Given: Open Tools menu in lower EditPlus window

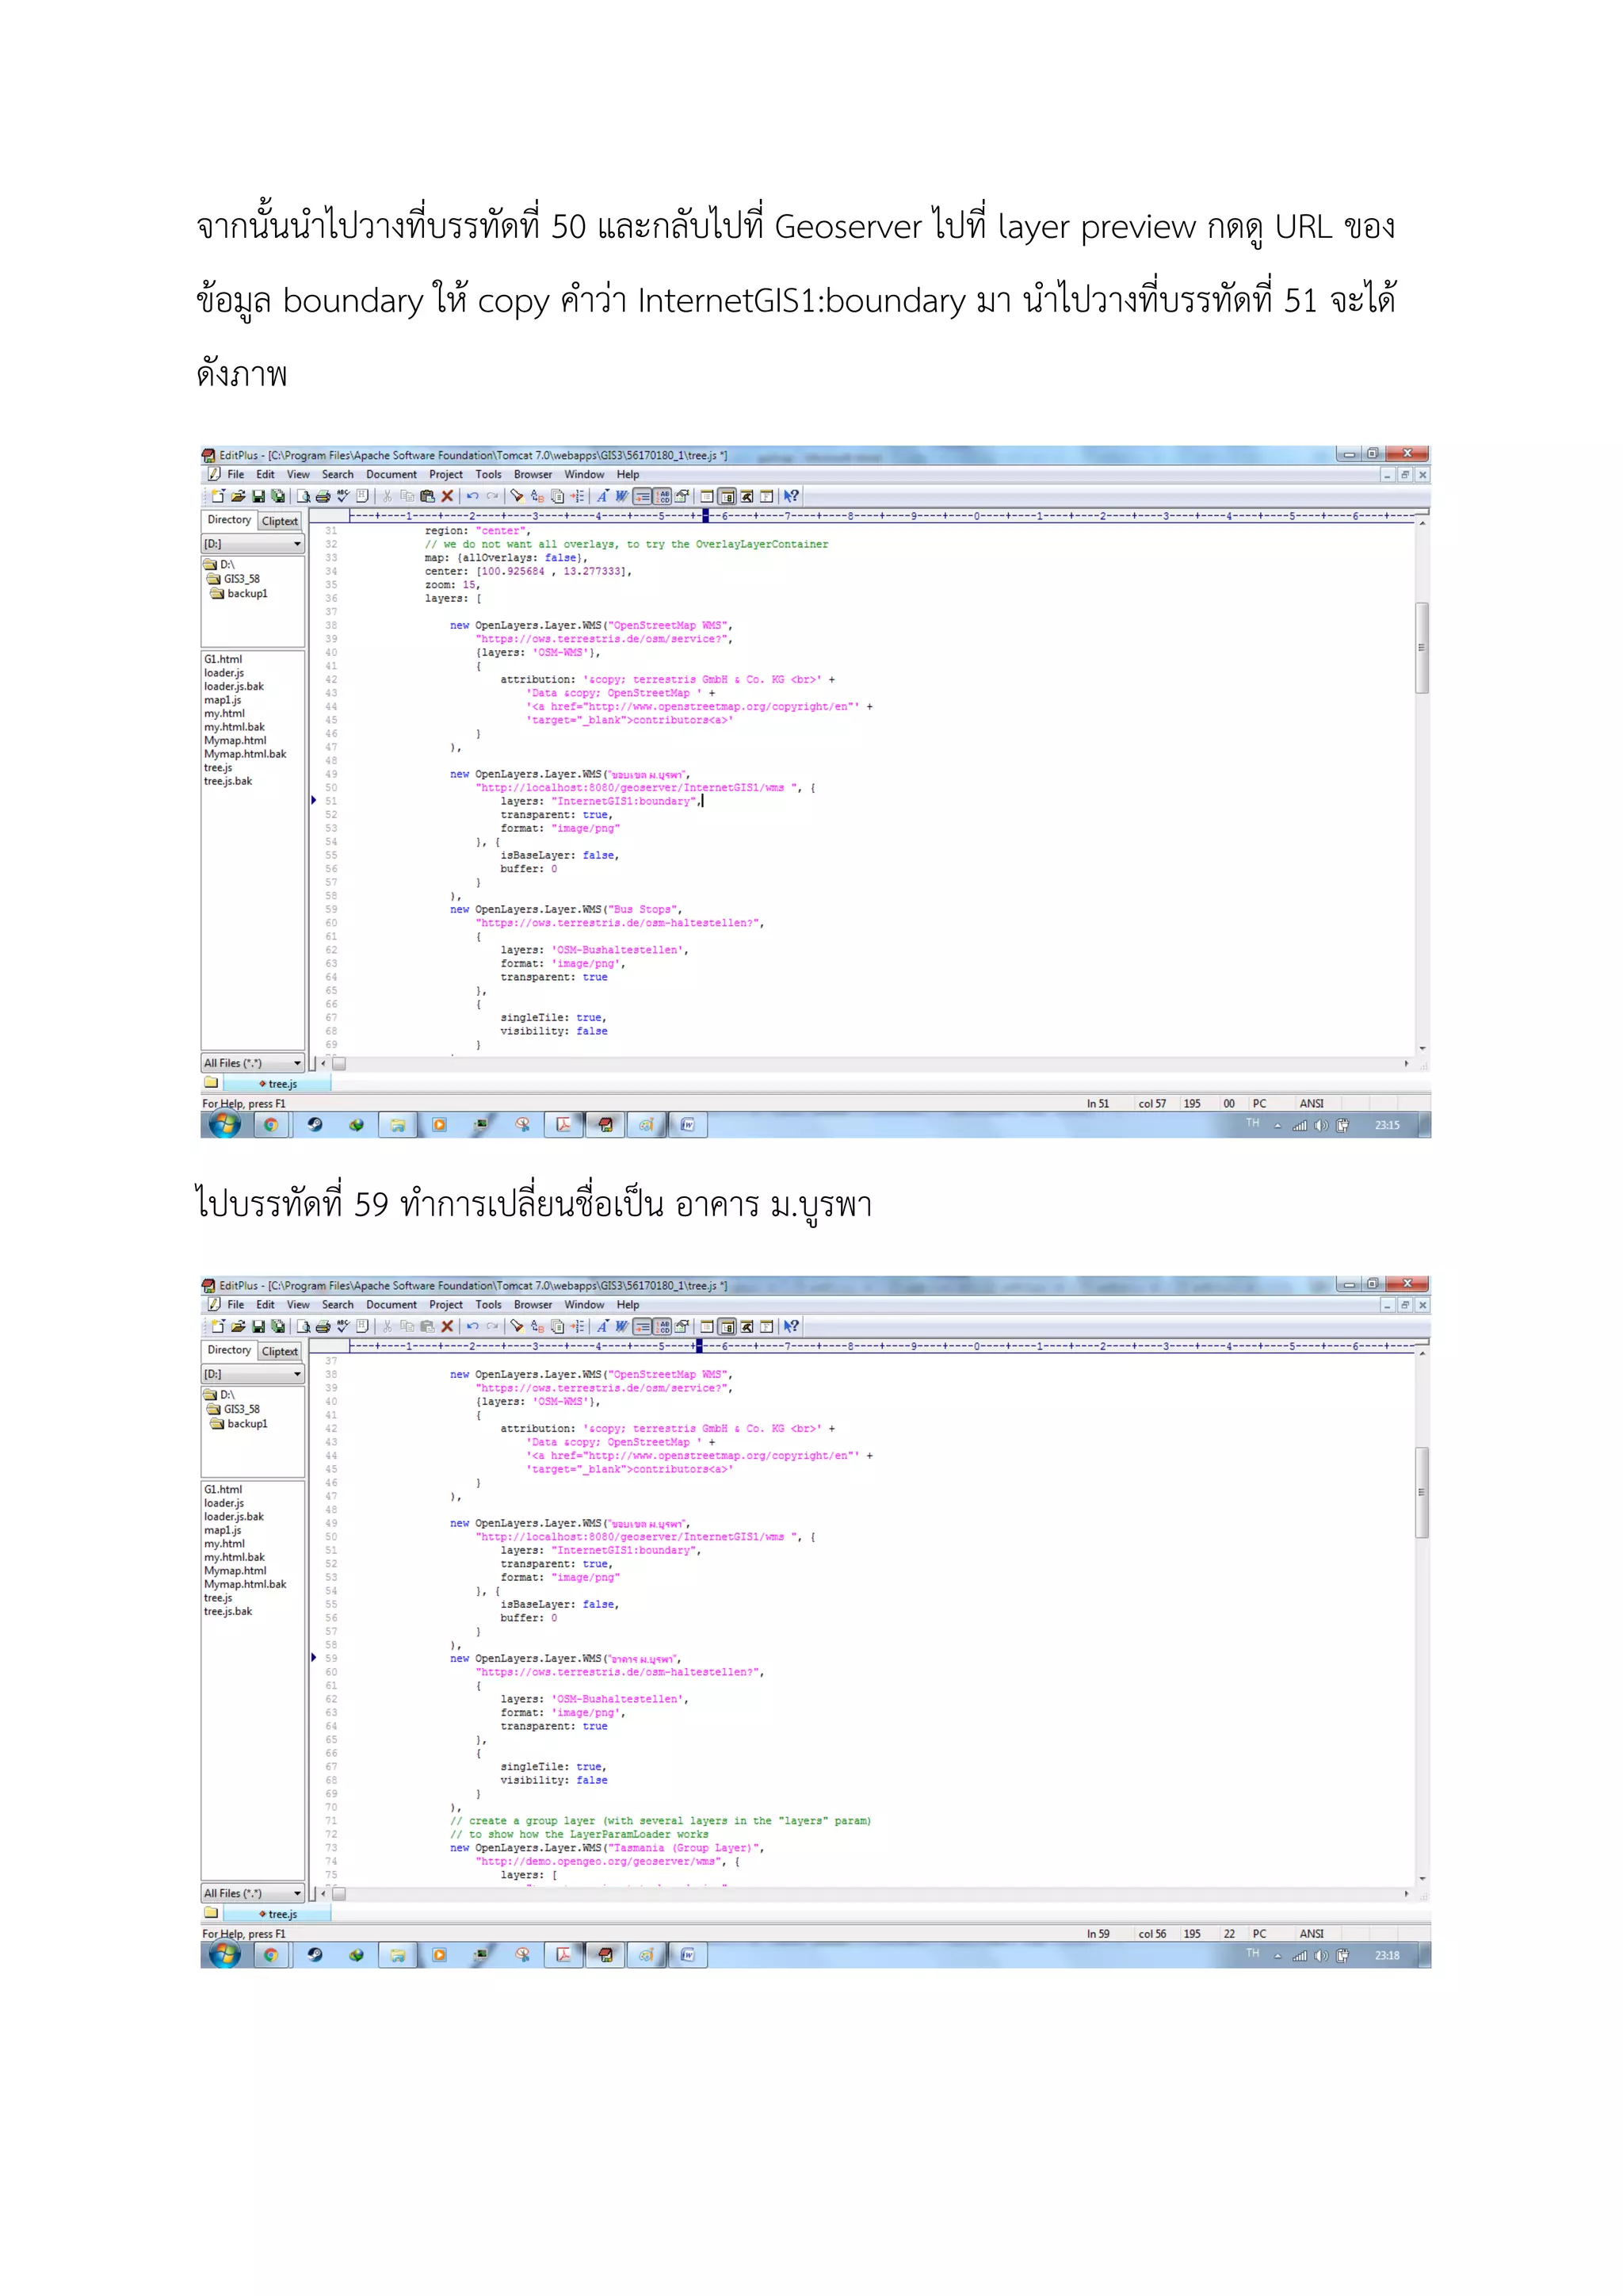Looking at the screenshot, I should tap(489, 1305).
